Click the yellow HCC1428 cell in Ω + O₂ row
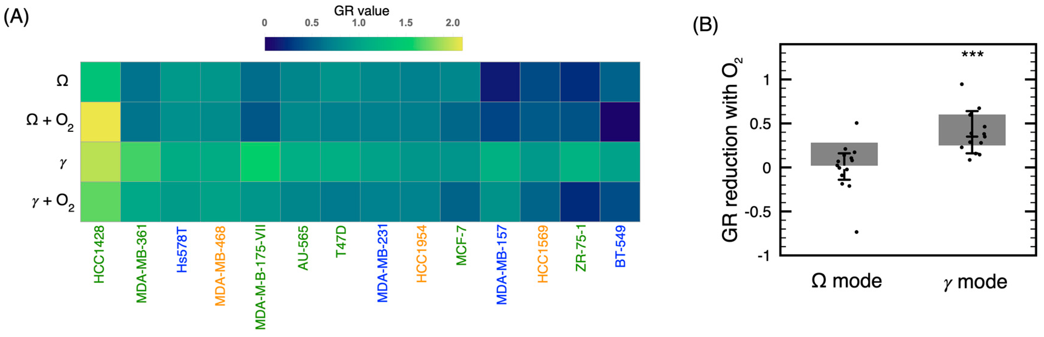This screenshot has height=337, width=1044. pyautogui.click(x=100, y=122)
